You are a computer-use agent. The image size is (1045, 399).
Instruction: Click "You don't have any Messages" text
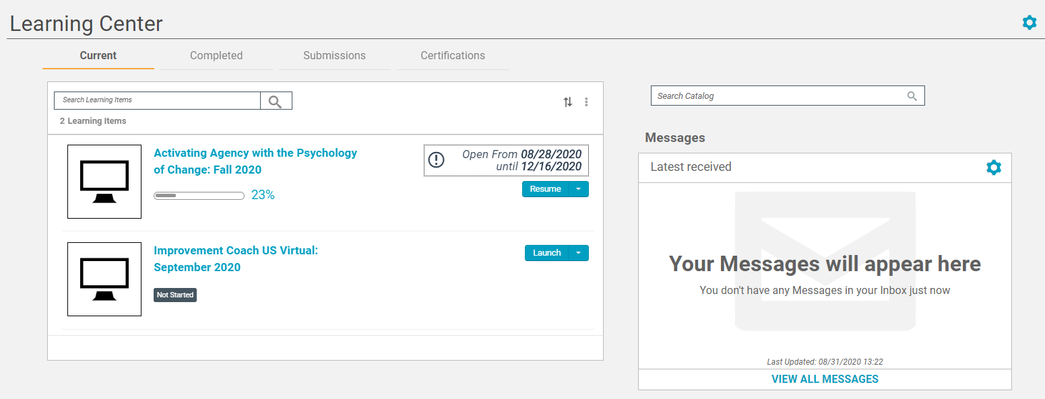(825, 291)
